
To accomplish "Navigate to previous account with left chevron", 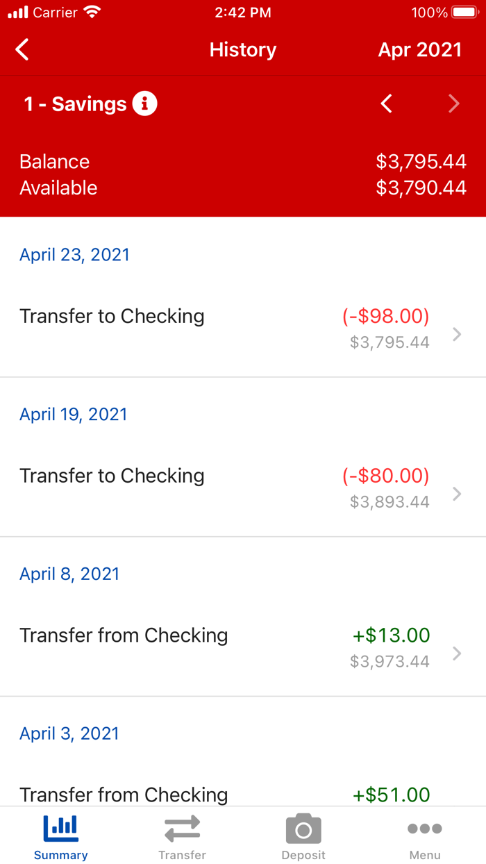I will click(x=387, y=103).
